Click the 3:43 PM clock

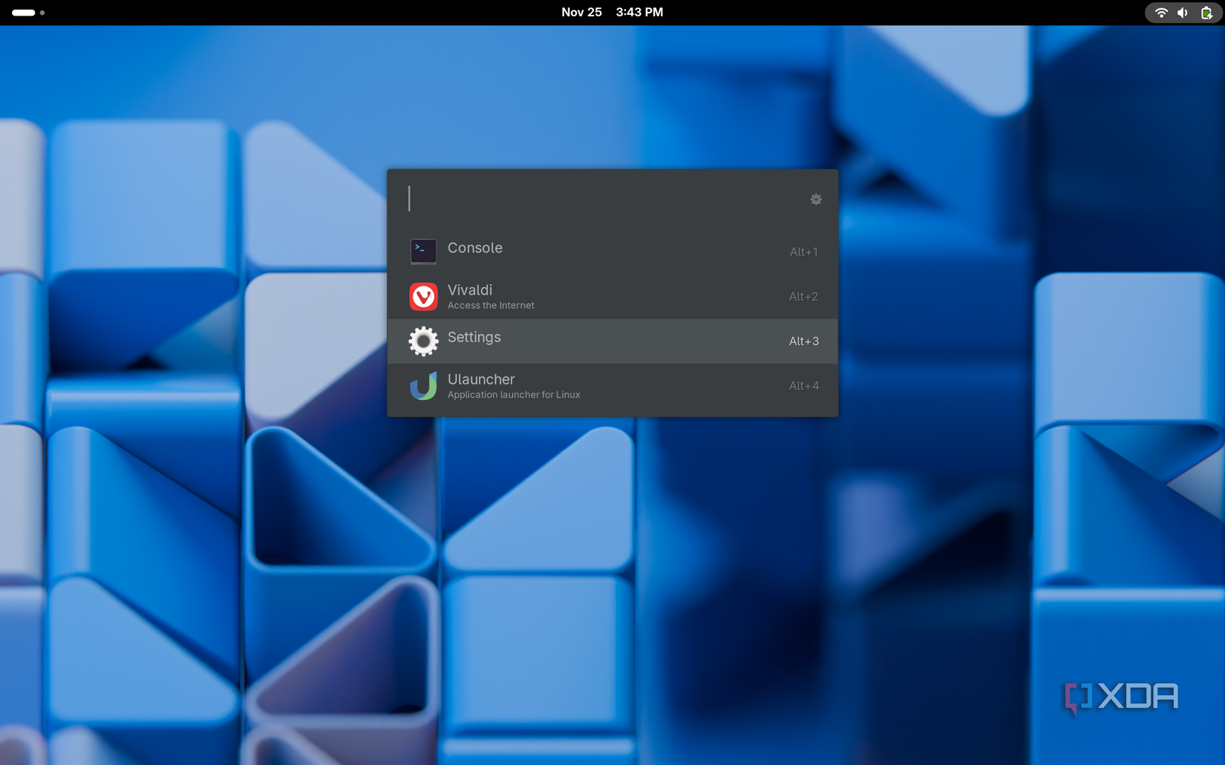point(639,12)
